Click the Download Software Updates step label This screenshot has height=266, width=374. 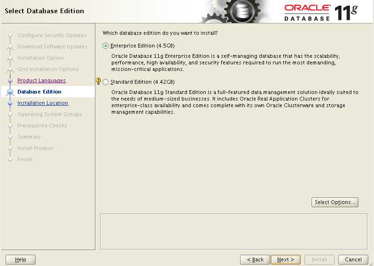tap(52, 47)
